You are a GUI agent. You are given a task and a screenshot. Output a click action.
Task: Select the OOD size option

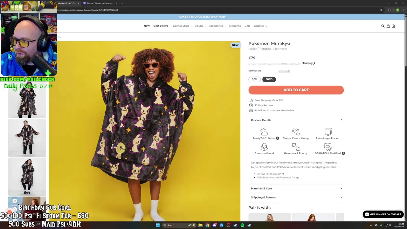(269, 79)
